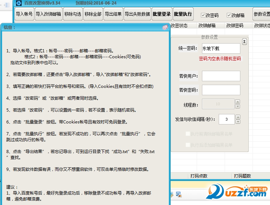The image size is (270, 205).
Task: Click the 线程数 value field
Action: (218, 104)
